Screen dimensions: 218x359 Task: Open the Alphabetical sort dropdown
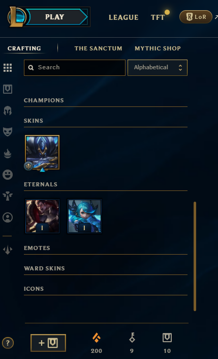158,68
